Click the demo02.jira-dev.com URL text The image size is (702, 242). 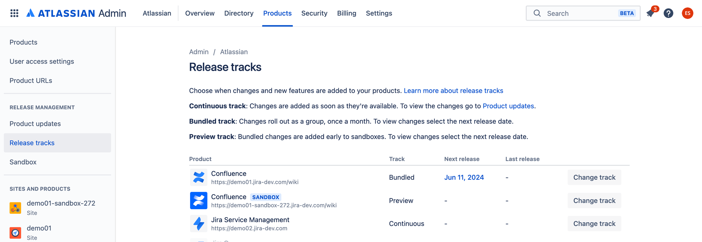pyautogui.click(x=249, y=229)
